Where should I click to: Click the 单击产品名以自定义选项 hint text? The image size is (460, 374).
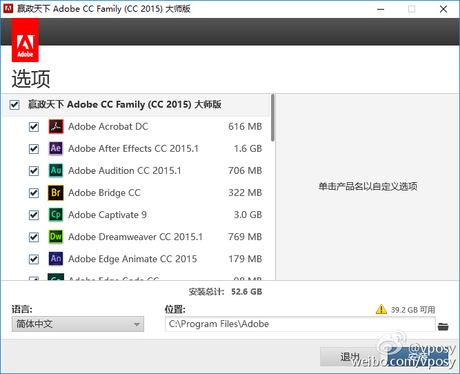point(368,186)
